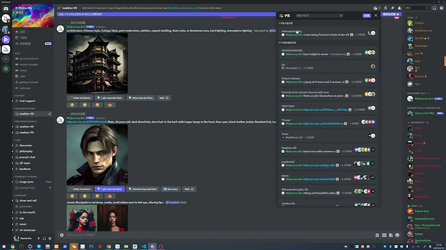Collapse the NEWCOMER ROOMS category
446x250 pixels.
coord(25,108)
